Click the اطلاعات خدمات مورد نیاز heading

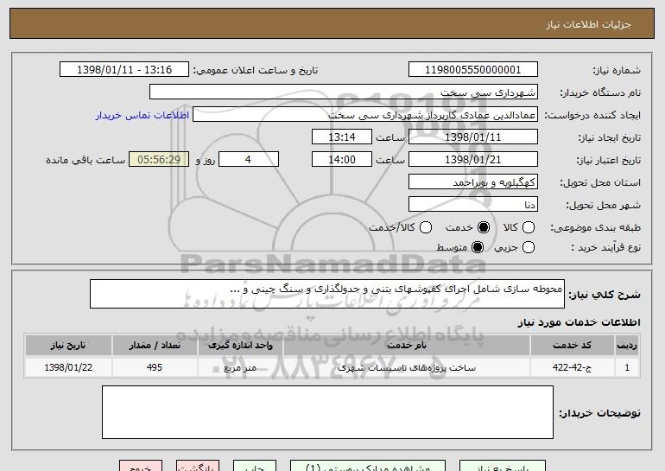[x=579, y=322]
